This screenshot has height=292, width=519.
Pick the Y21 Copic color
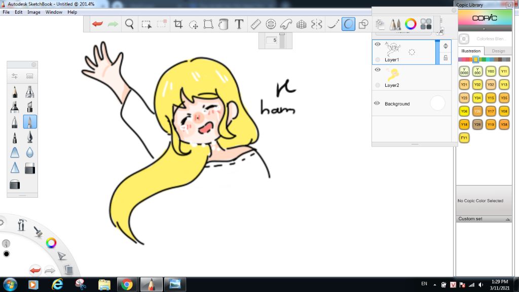(x=464, y=85)
